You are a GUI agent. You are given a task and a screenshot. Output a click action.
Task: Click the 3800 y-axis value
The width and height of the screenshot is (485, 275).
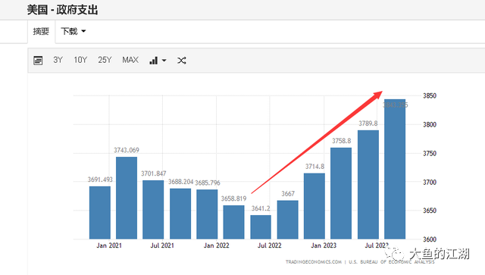point(430,125)
